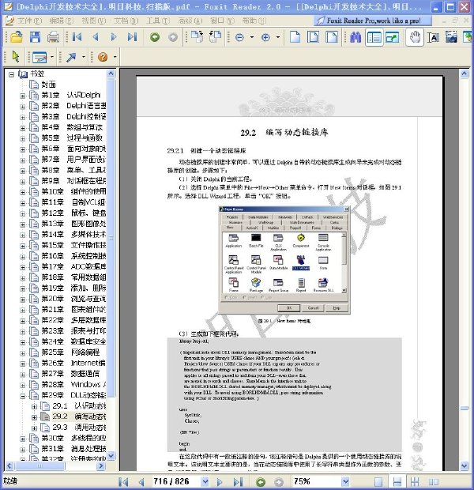Select Fit Page view icon
The image size is (474, 490).
313,37
